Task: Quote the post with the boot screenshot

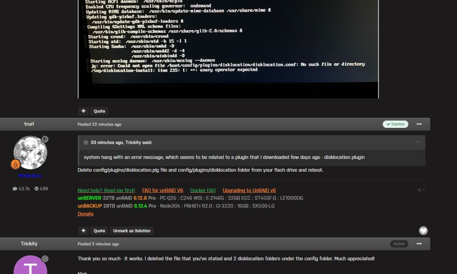Action: 99,111
